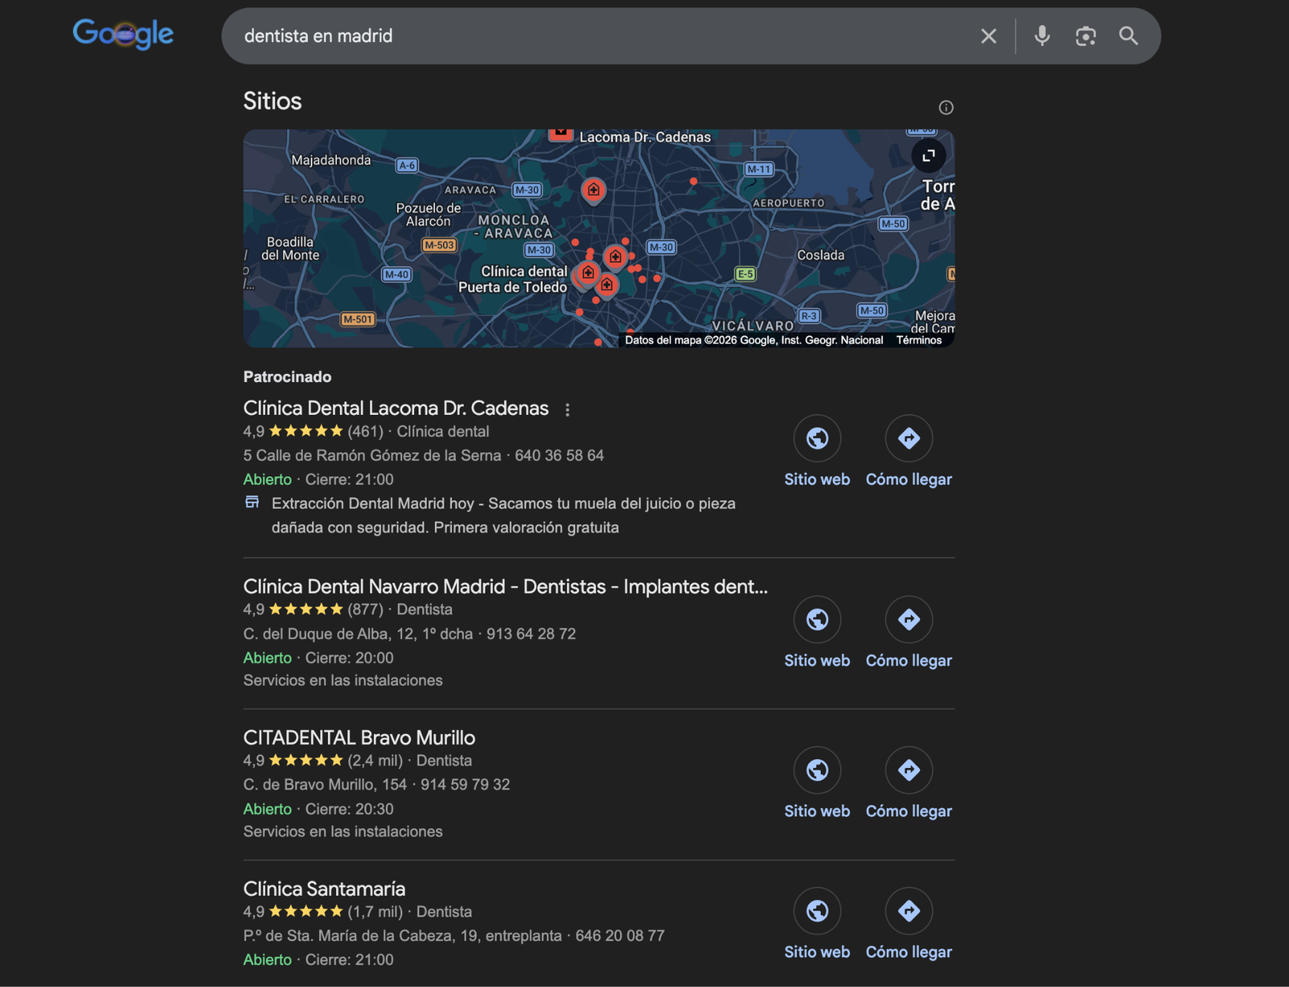Expand the map to full view

point(929,156)
